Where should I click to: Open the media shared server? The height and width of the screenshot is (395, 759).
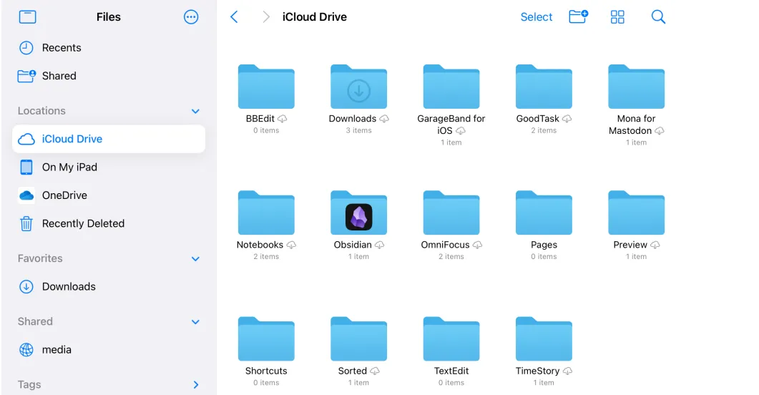pyautogui.click(x=109, y=349)
